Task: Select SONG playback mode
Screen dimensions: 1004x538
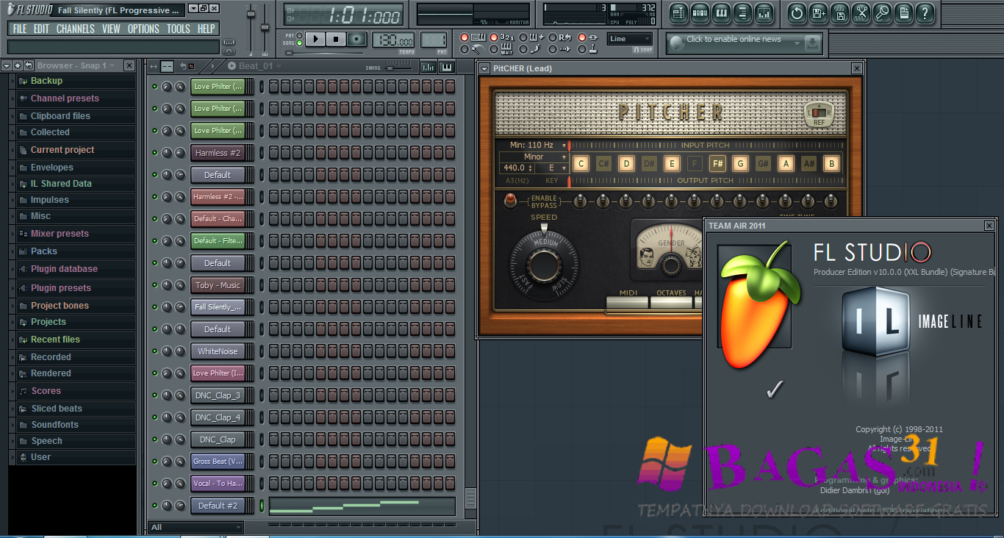Action: [299, 43]
